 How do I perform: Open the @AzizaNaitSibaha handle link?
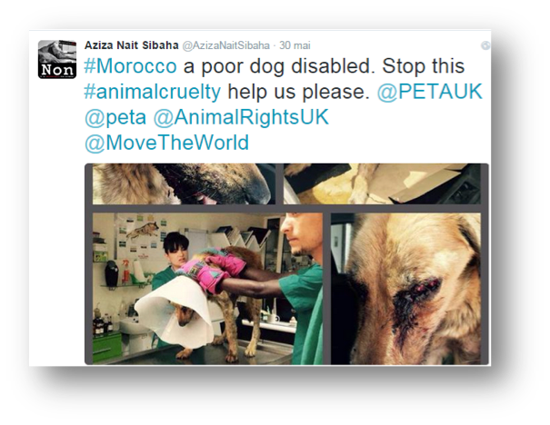click(x=225, y=45)
